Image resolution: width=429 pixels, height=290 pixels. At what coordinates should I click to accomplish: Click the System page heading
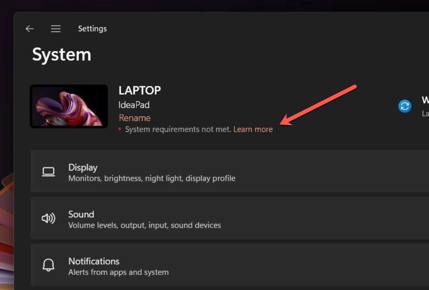pyautogui.click(x=61, y=55)
